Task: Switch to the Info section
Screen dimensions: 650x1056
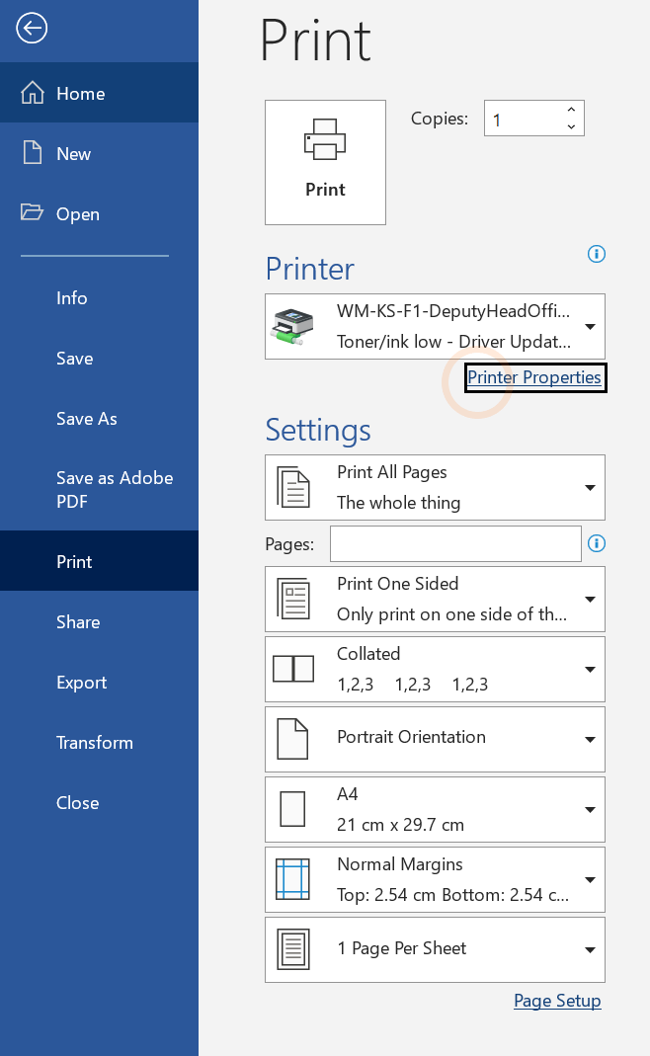Action: pyautogui.click(x=72, y=298)
